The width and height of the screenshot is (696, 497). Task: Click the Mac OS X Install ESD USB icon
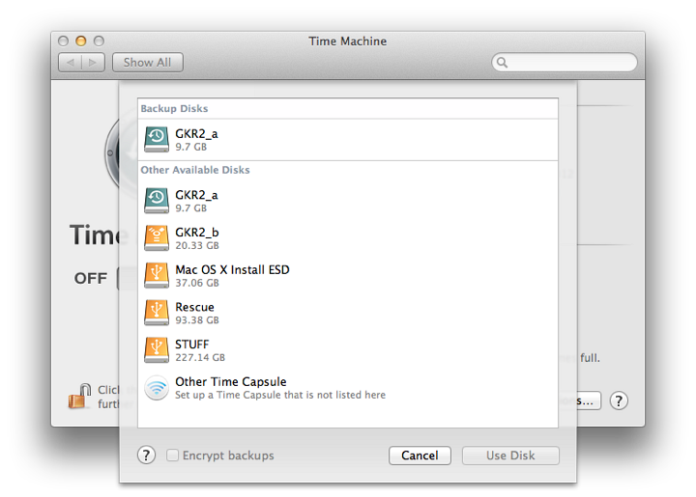point(157,275)
